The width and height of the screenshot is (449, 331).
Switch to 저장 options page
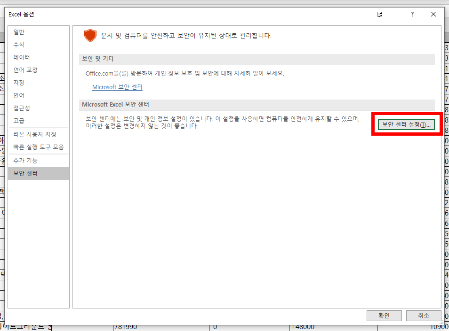click(39, 83)
